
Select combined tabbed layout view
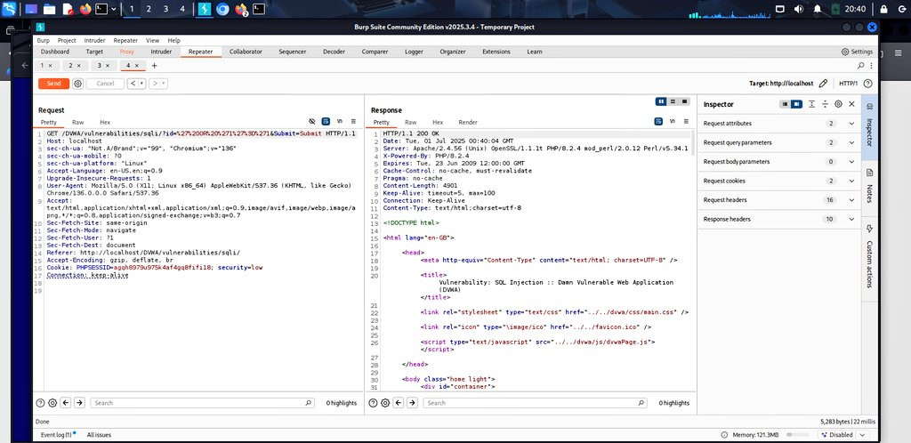pos(684,101)
